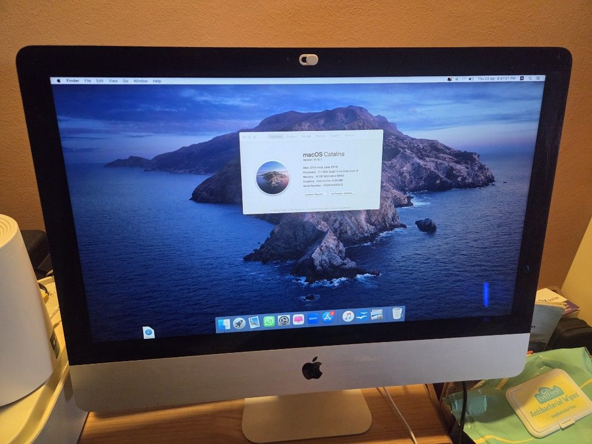The image size is (592, 444).
Task: Switch to the Storage tab
Action: click(306, 136)
